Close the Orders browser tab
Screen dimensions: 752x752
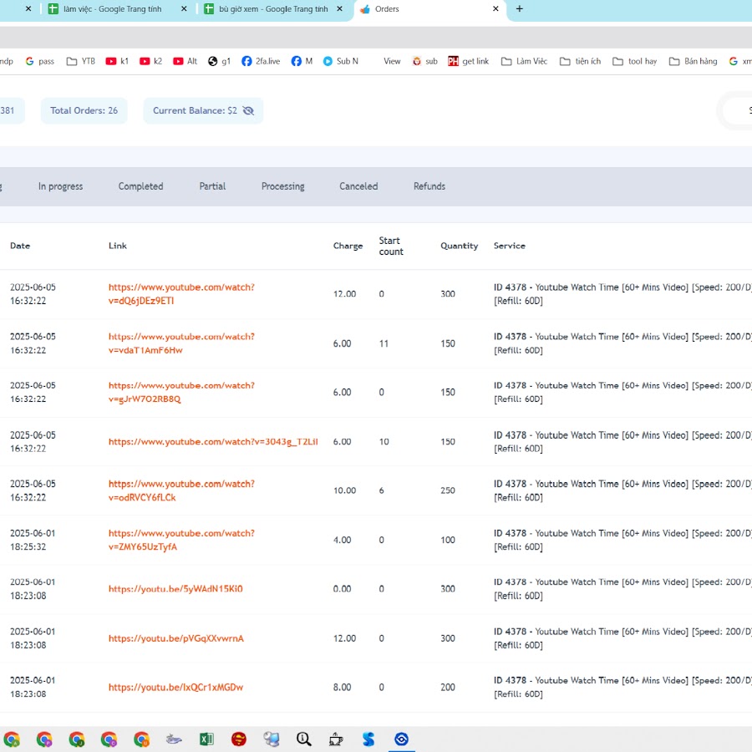[495, 9]
